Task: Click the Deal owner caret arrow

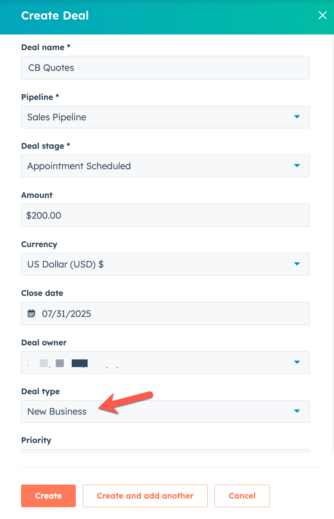Action: tap(297, 362)
